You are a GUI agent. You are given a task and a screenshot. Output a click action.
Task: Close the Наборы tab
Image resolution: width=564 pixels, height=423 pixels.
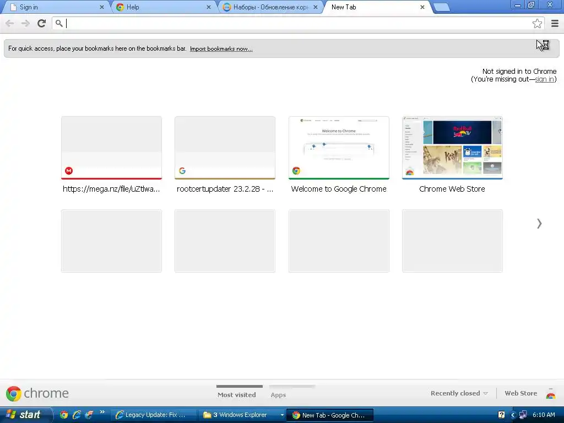(316, 7)
